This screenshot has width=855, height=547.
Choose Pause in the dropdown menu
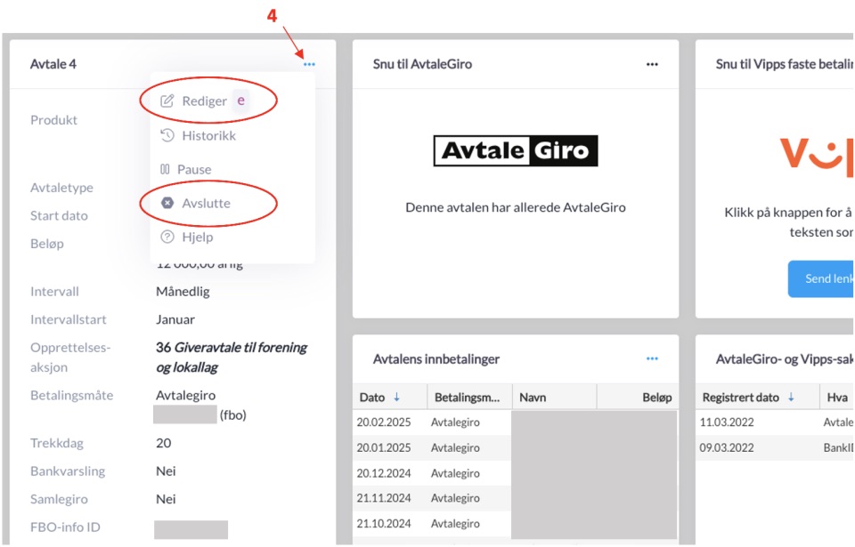tap(194, 169)
